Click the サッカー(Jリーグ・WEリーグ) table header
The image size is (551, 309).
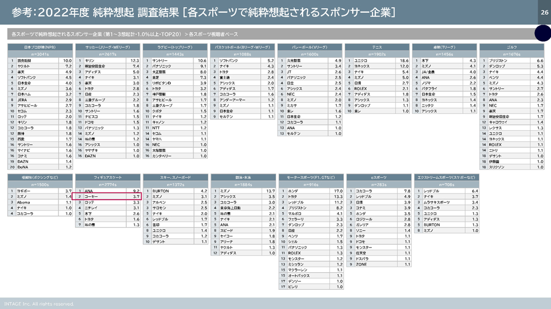[107, 47]
